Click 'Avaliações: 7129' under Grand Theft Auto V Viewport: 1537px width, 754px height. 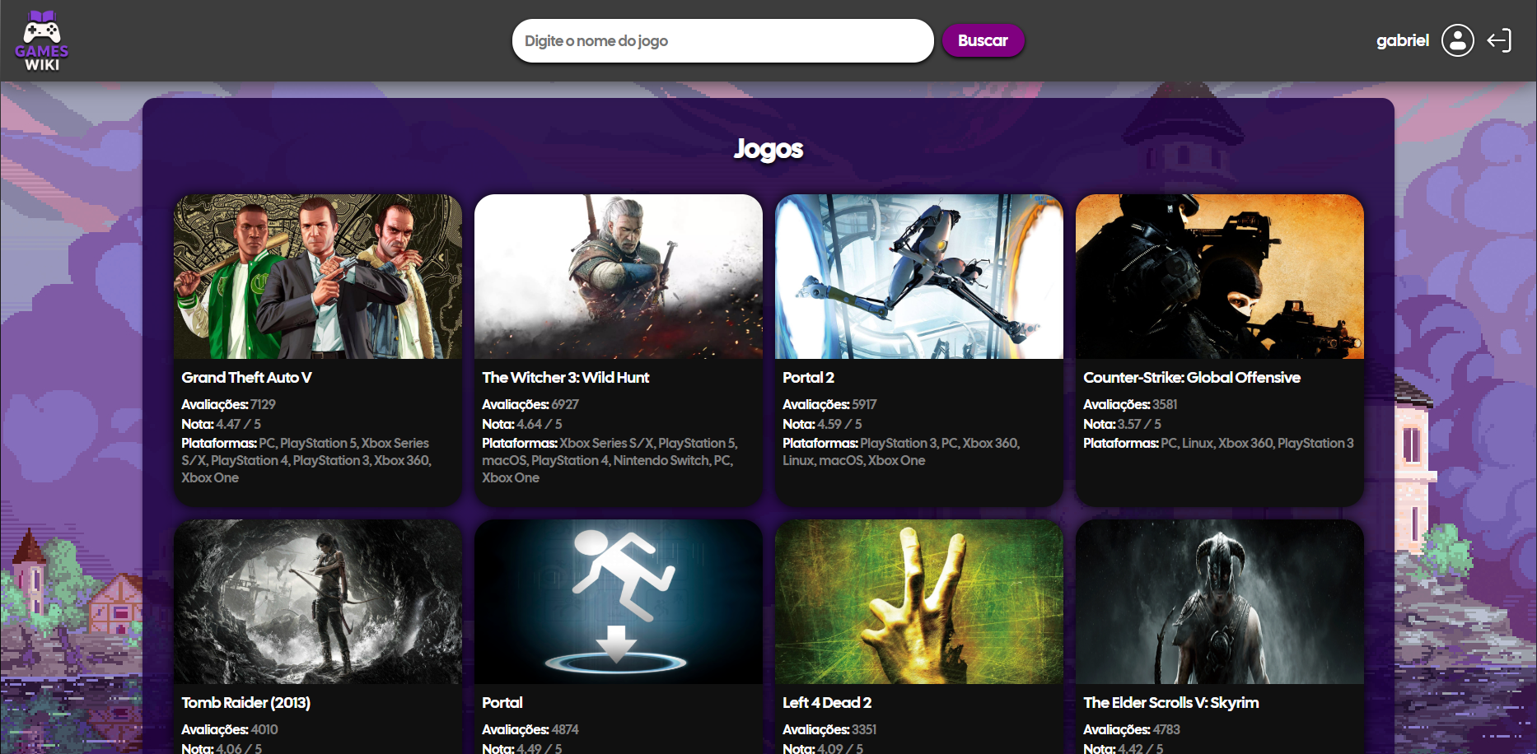click(x=228, y=404)
